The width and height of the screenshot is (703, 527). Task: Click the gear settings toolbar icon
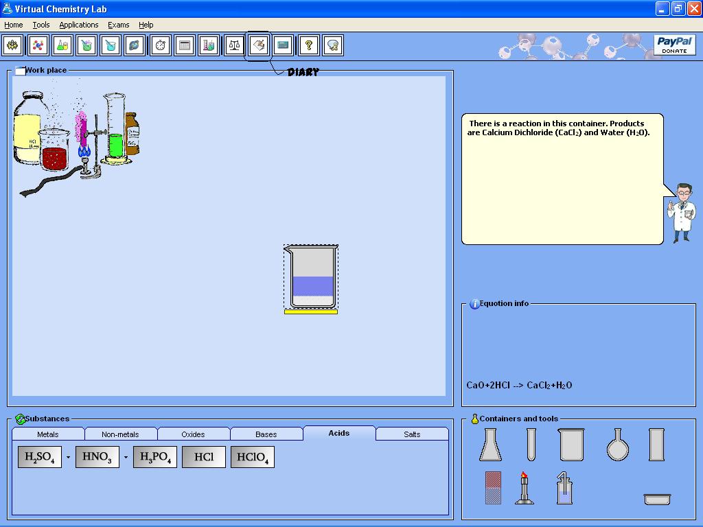point(12,45)
